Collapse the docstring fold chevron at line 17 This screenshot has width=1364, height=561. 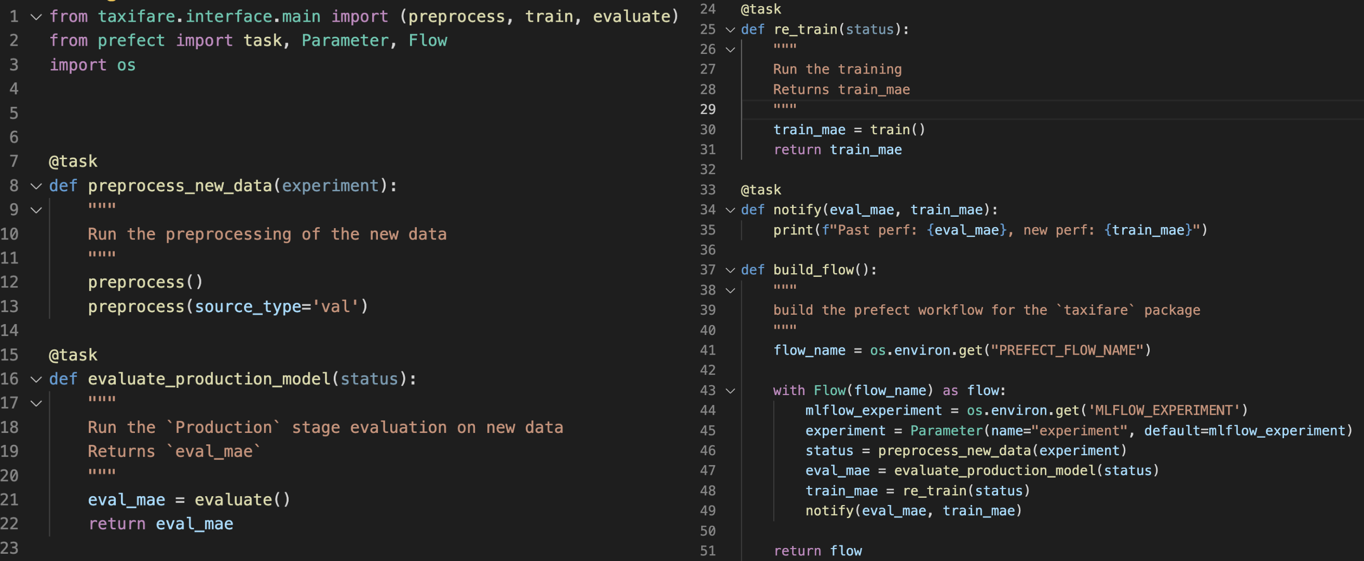(36, 404)
